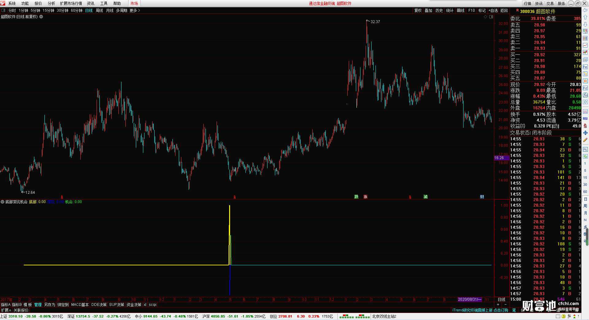Click the red dollar sign sidebar icon
589x320 pixels.
point(585,126)
